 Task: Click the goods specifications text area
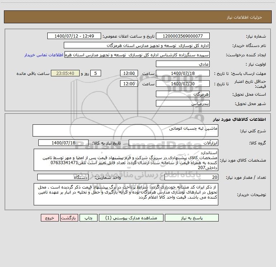tap(126, 160)
